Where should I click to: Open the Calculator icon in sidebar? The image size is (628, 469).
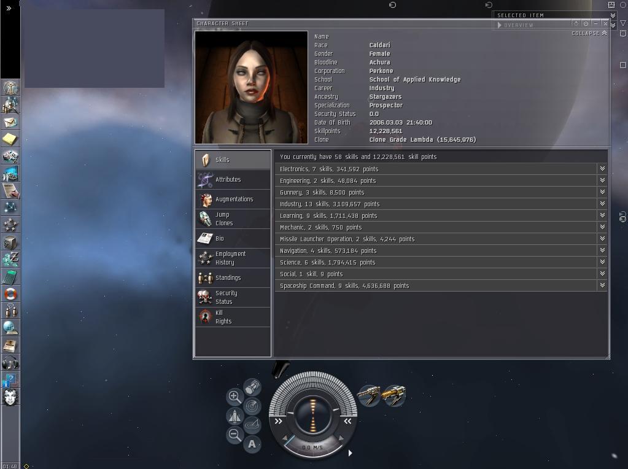pyautogui.click(x=10, y=276)
